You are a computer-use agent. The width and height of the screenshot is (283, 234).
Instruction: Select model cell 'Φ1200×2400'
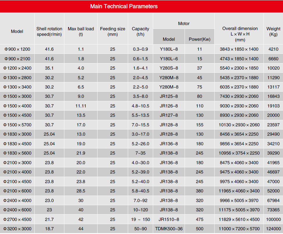tap(17, 68)
